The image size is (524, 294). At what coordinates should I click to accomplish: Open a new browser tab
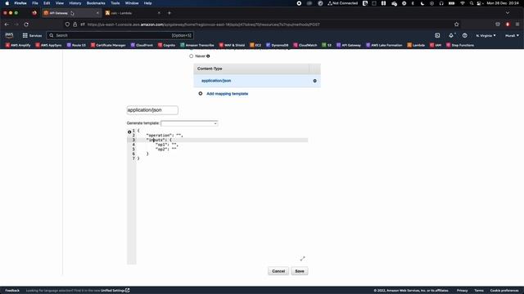click(x=169, y=13)
